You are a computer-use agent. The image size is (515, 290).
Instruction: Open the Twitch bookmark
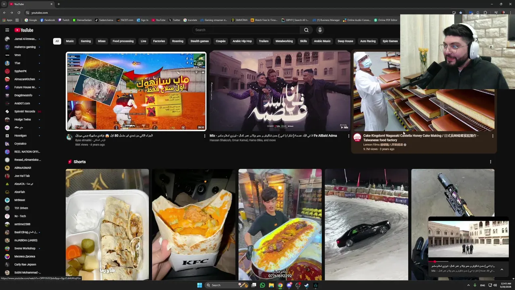pyautogui.click(x=64, y=20)
